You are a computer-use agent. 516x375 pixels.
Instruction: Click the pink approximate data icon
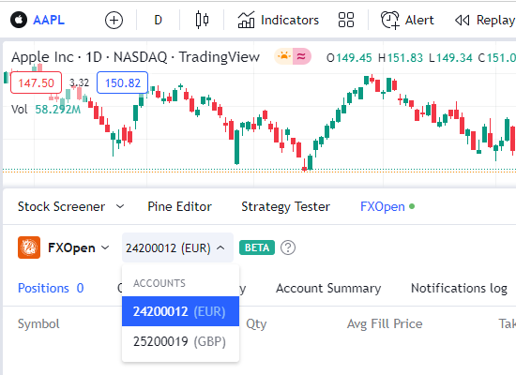click(301, 56)
